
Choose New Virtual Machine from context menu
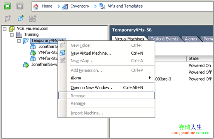pos(91,53)
